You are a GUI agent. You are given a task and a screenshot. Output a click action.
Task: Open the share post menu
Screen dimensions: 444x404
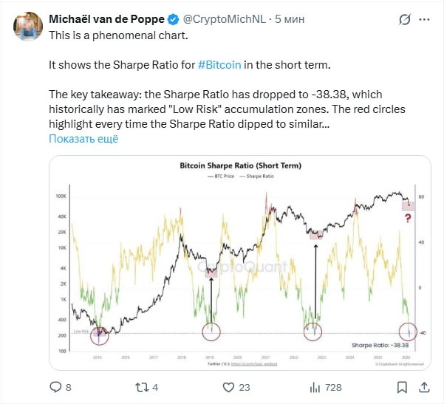click(425, 386)
